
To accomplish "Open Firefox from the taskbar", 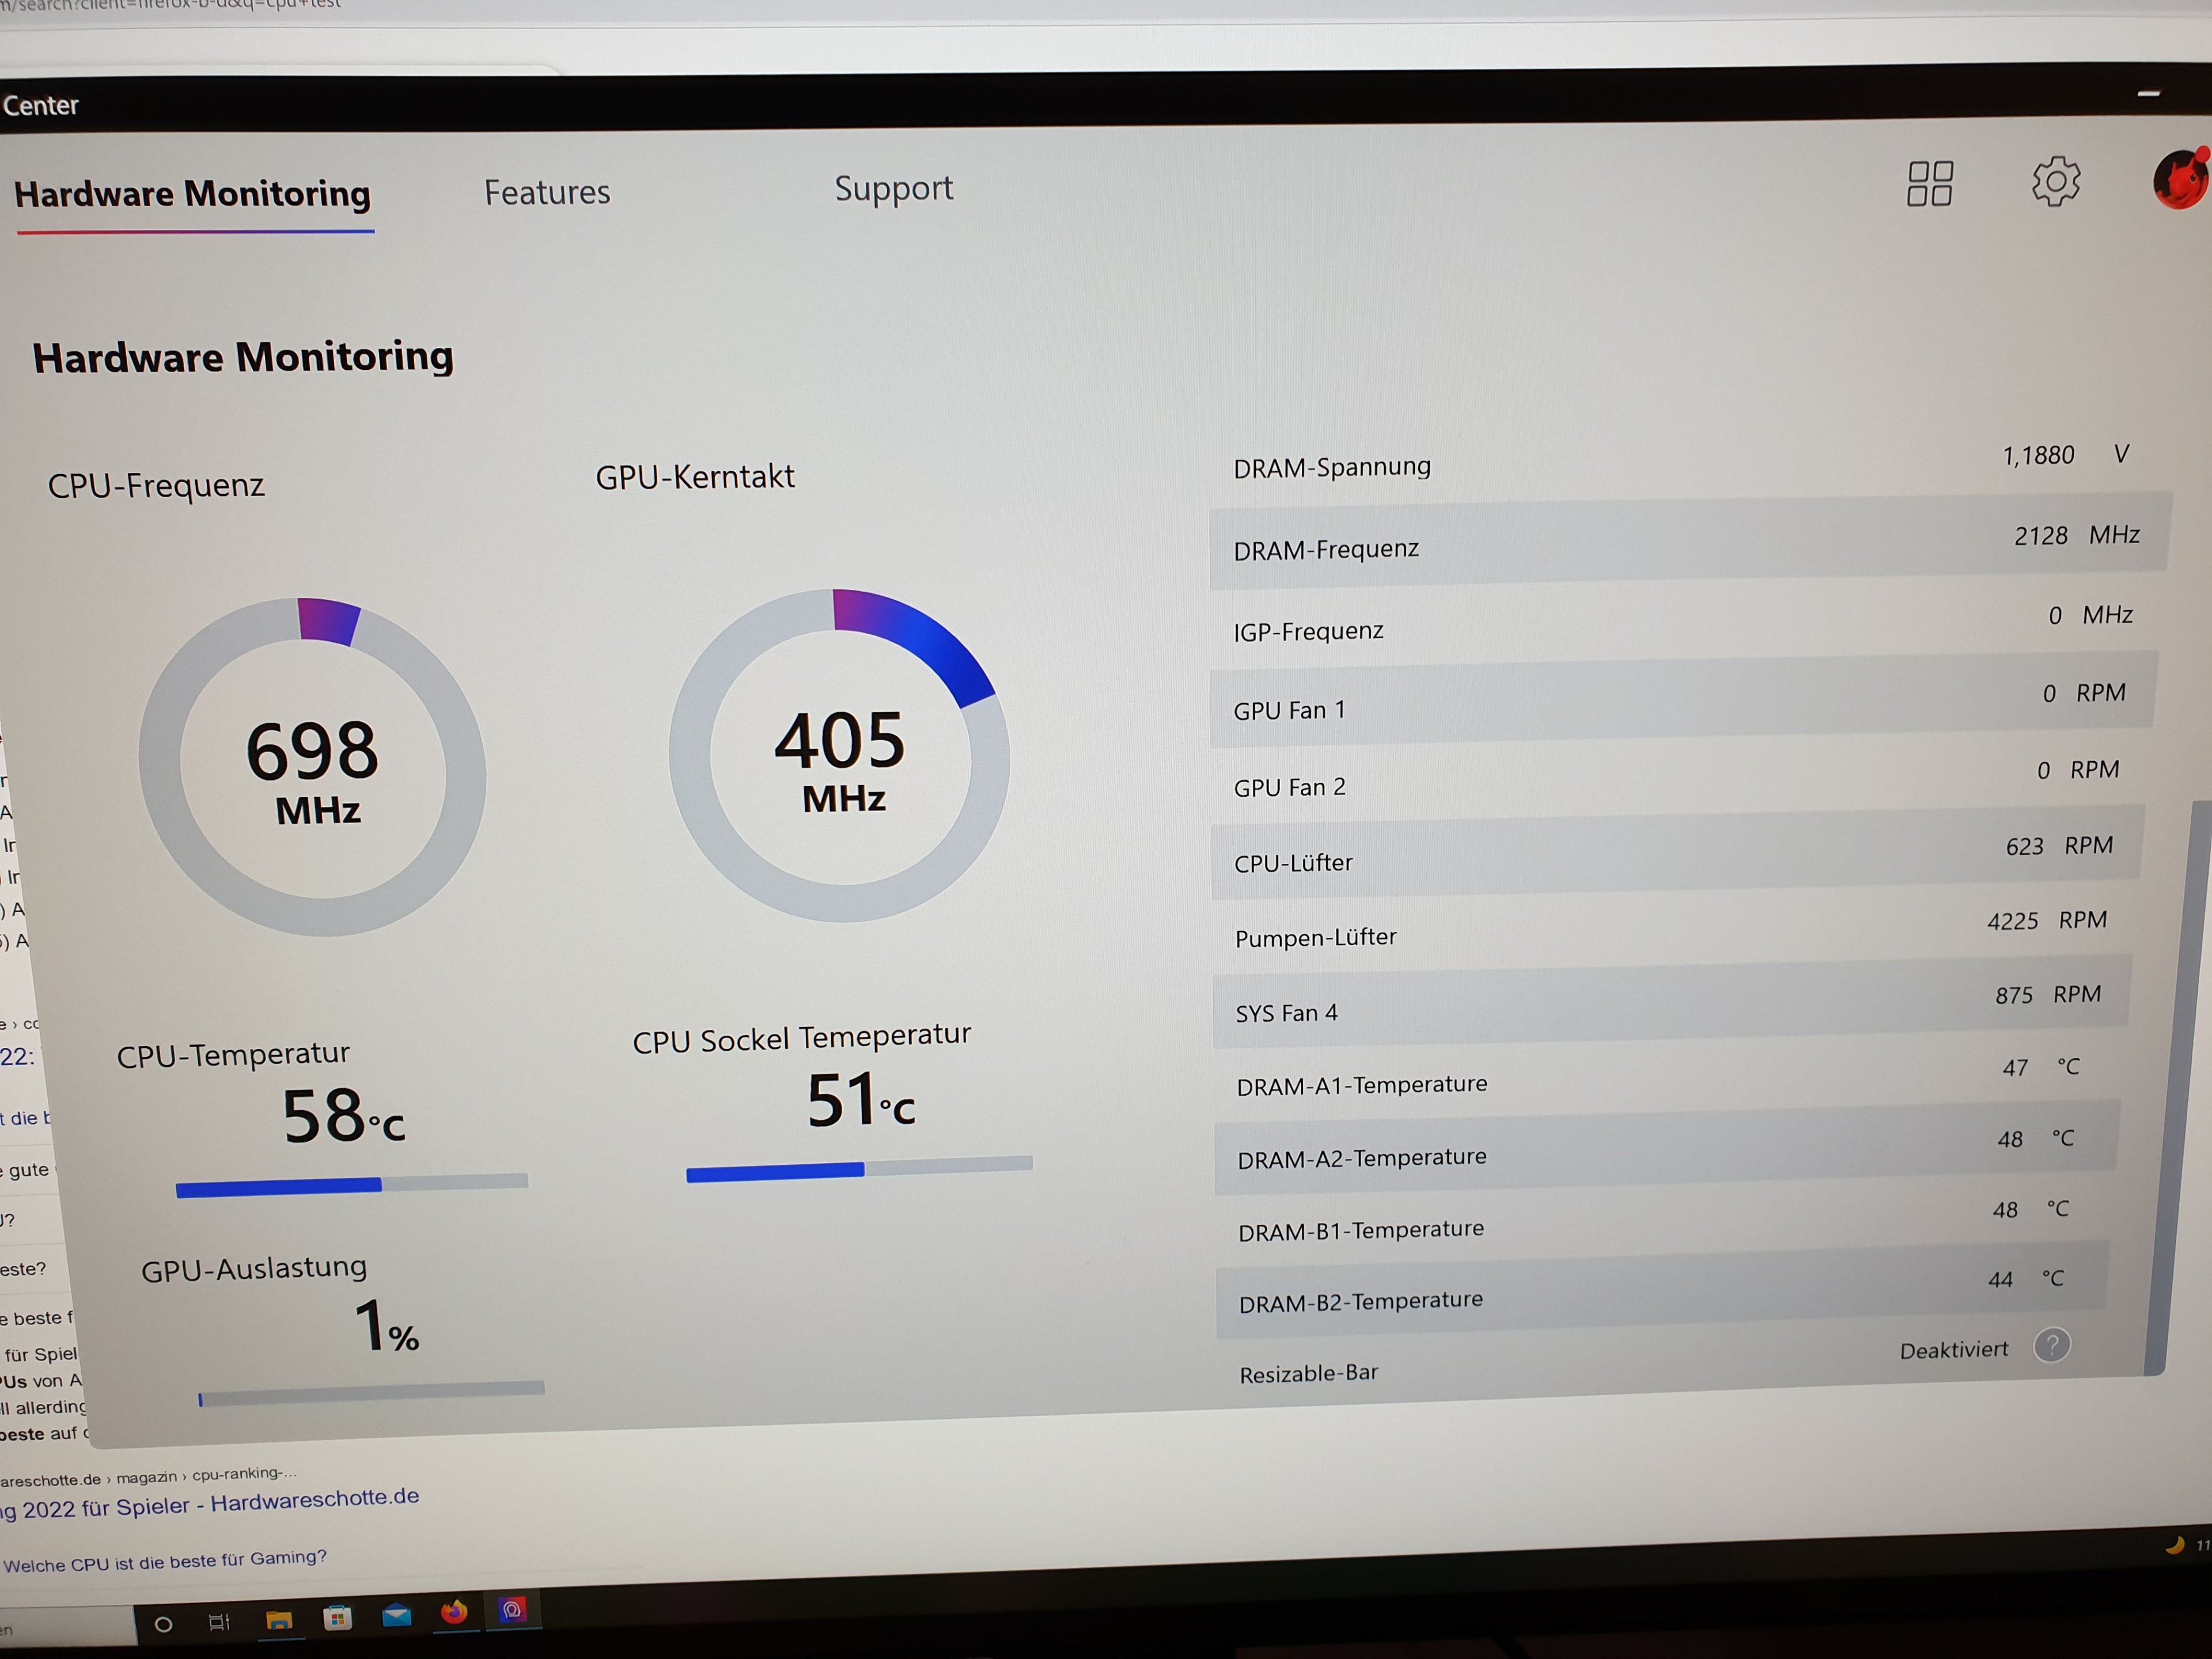I will (x=454, y=1612).
